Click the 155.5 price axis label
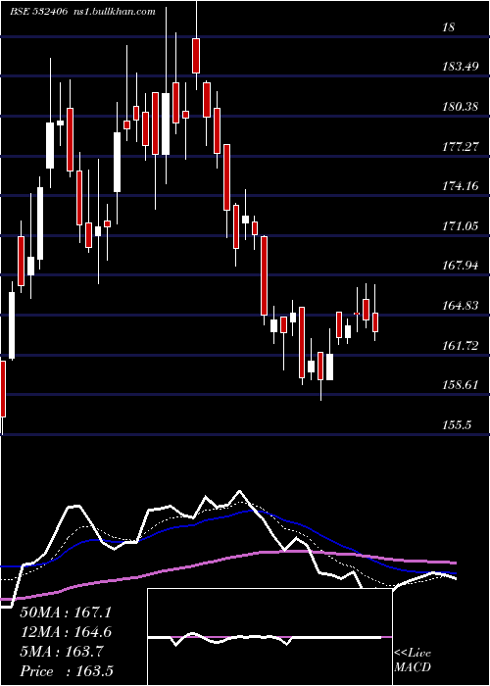The width and height of the screenshot is (490, 686). [x=458, y=424]
